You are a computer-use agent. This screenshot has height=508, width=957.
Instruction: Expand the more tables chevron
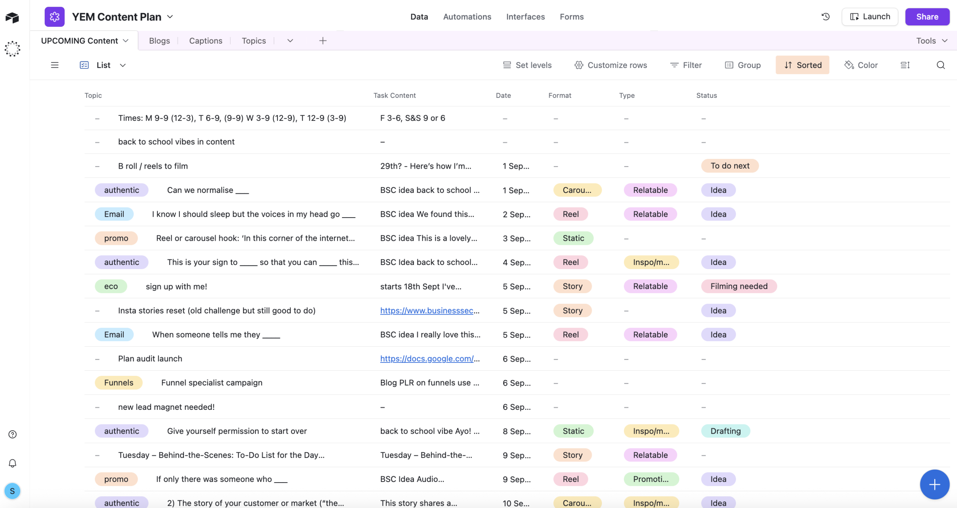pyautogui.click(x=290, y=41)
